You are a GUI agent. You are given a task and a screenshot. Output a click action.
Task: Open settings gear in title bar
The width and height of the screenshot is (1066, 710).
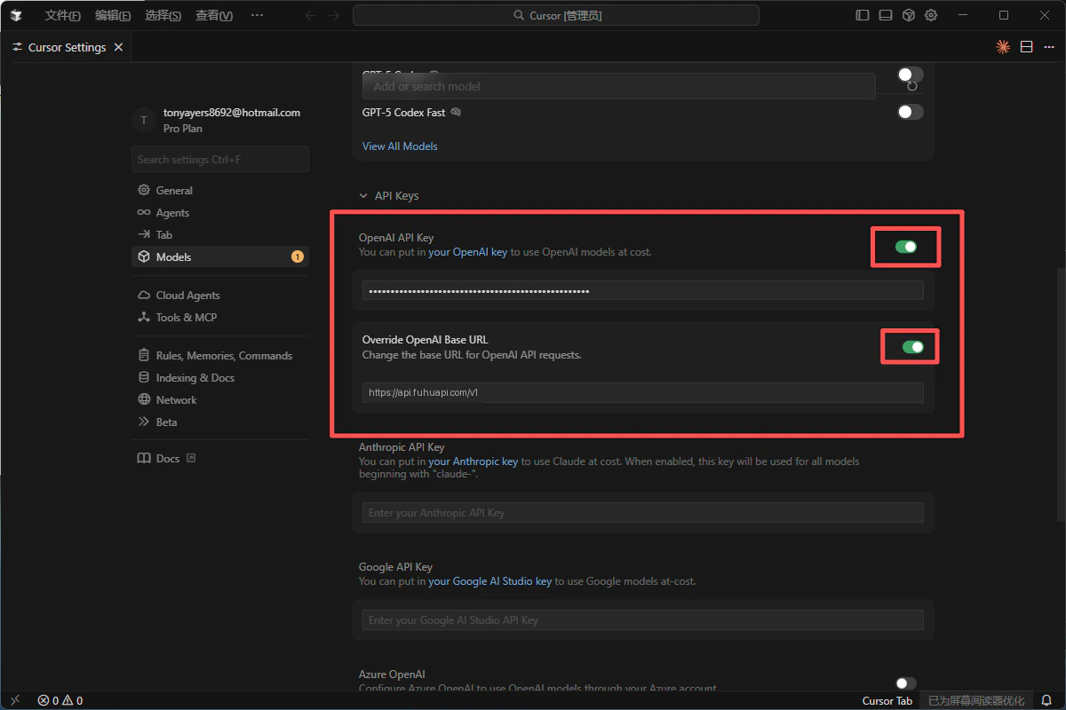point(931,15)
